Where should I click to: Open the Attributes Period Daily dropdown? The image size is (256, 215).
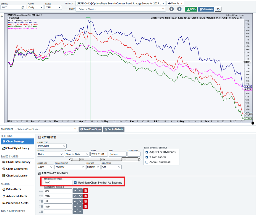50,154
